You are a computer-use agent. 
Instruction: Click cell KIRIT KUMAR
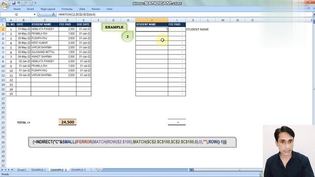(x=45, y=43)
